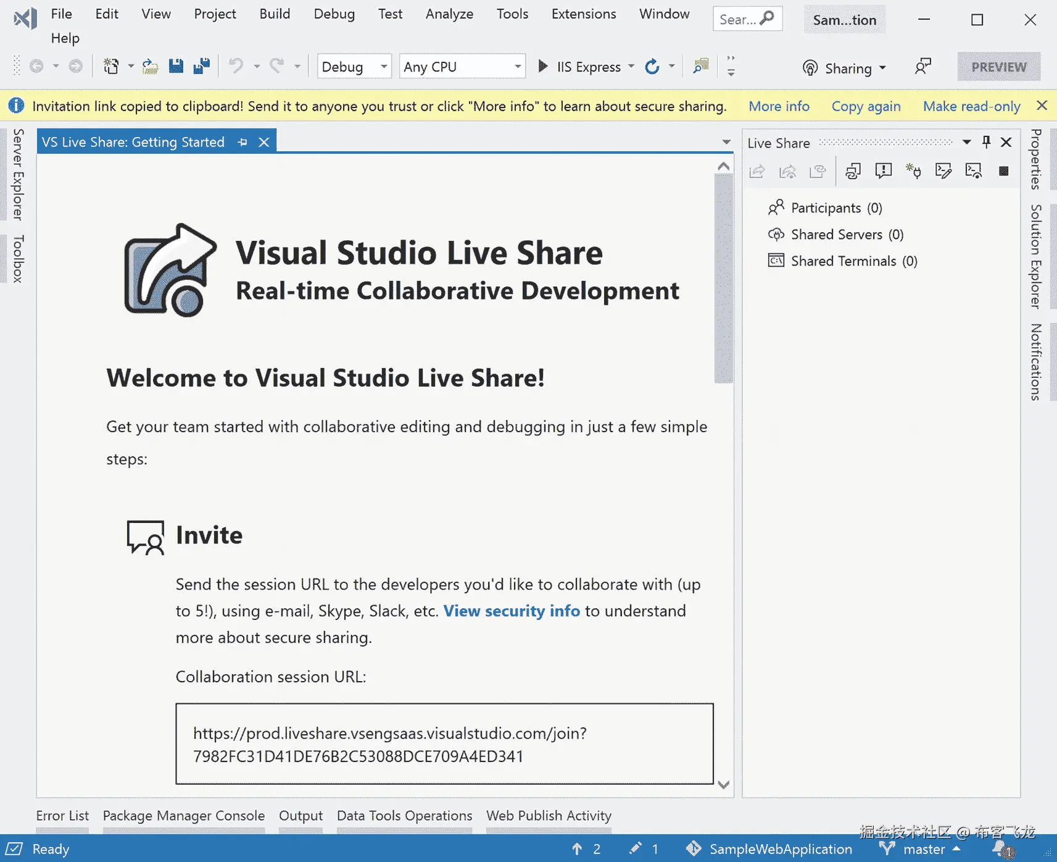Viewport: 1057px width, 862px height.
Task: Click Make read-only in the notification bar
Action: tap(971, 106)
